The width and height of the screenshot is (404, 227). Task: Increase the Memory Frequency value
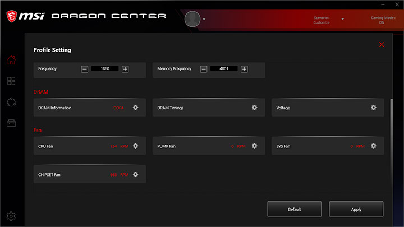244,69
